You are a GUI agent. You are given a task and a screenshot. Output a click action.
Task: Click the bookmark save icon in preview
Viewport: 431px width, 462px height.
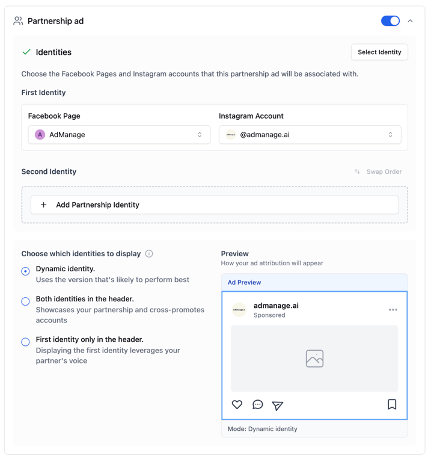coord(392,404)
